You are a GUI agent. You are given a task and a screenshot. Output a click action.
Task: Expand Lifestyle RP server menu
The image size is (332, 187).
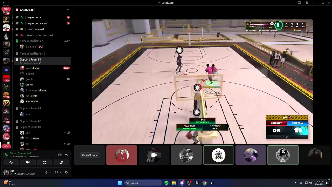(x=68, y=10)
